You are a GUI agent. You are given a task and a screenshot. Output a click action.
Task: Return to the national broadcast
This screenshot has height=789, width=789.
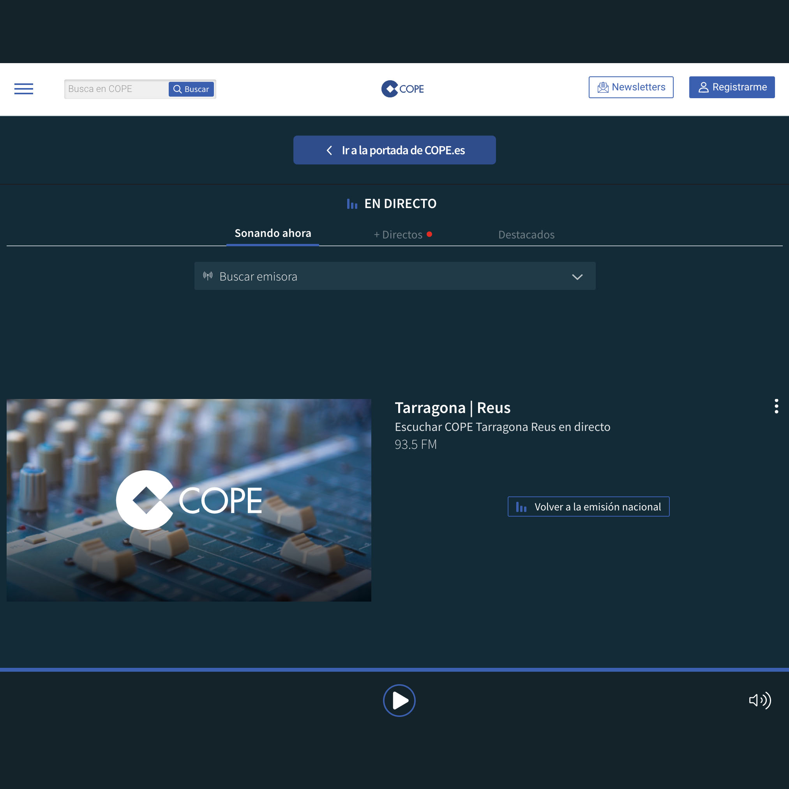(x=588, y=507)
